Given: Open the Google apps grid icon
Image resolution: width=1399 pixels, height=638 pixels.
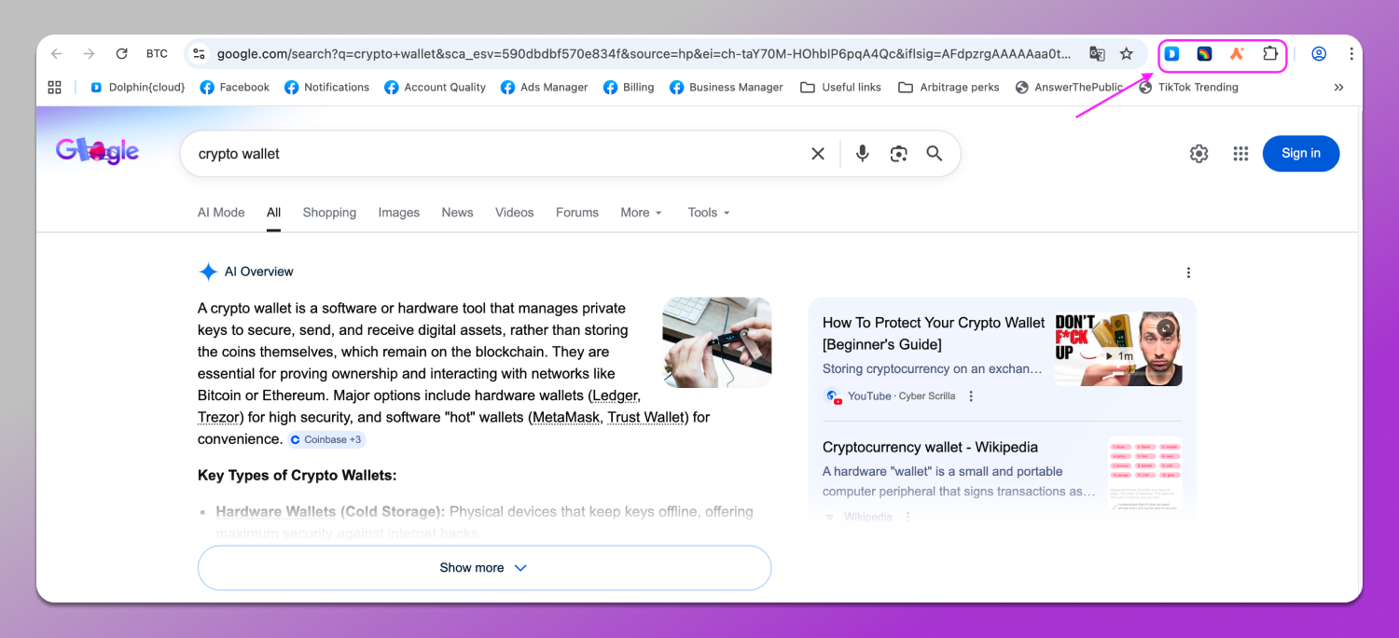Looking at the screenshot, I should tap(1240, 153).
